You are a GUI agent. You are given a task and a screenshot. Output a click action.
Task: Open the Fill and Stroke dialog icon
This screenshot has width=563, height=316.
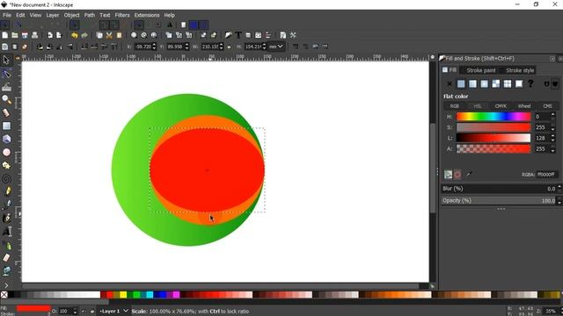(229, 35)
